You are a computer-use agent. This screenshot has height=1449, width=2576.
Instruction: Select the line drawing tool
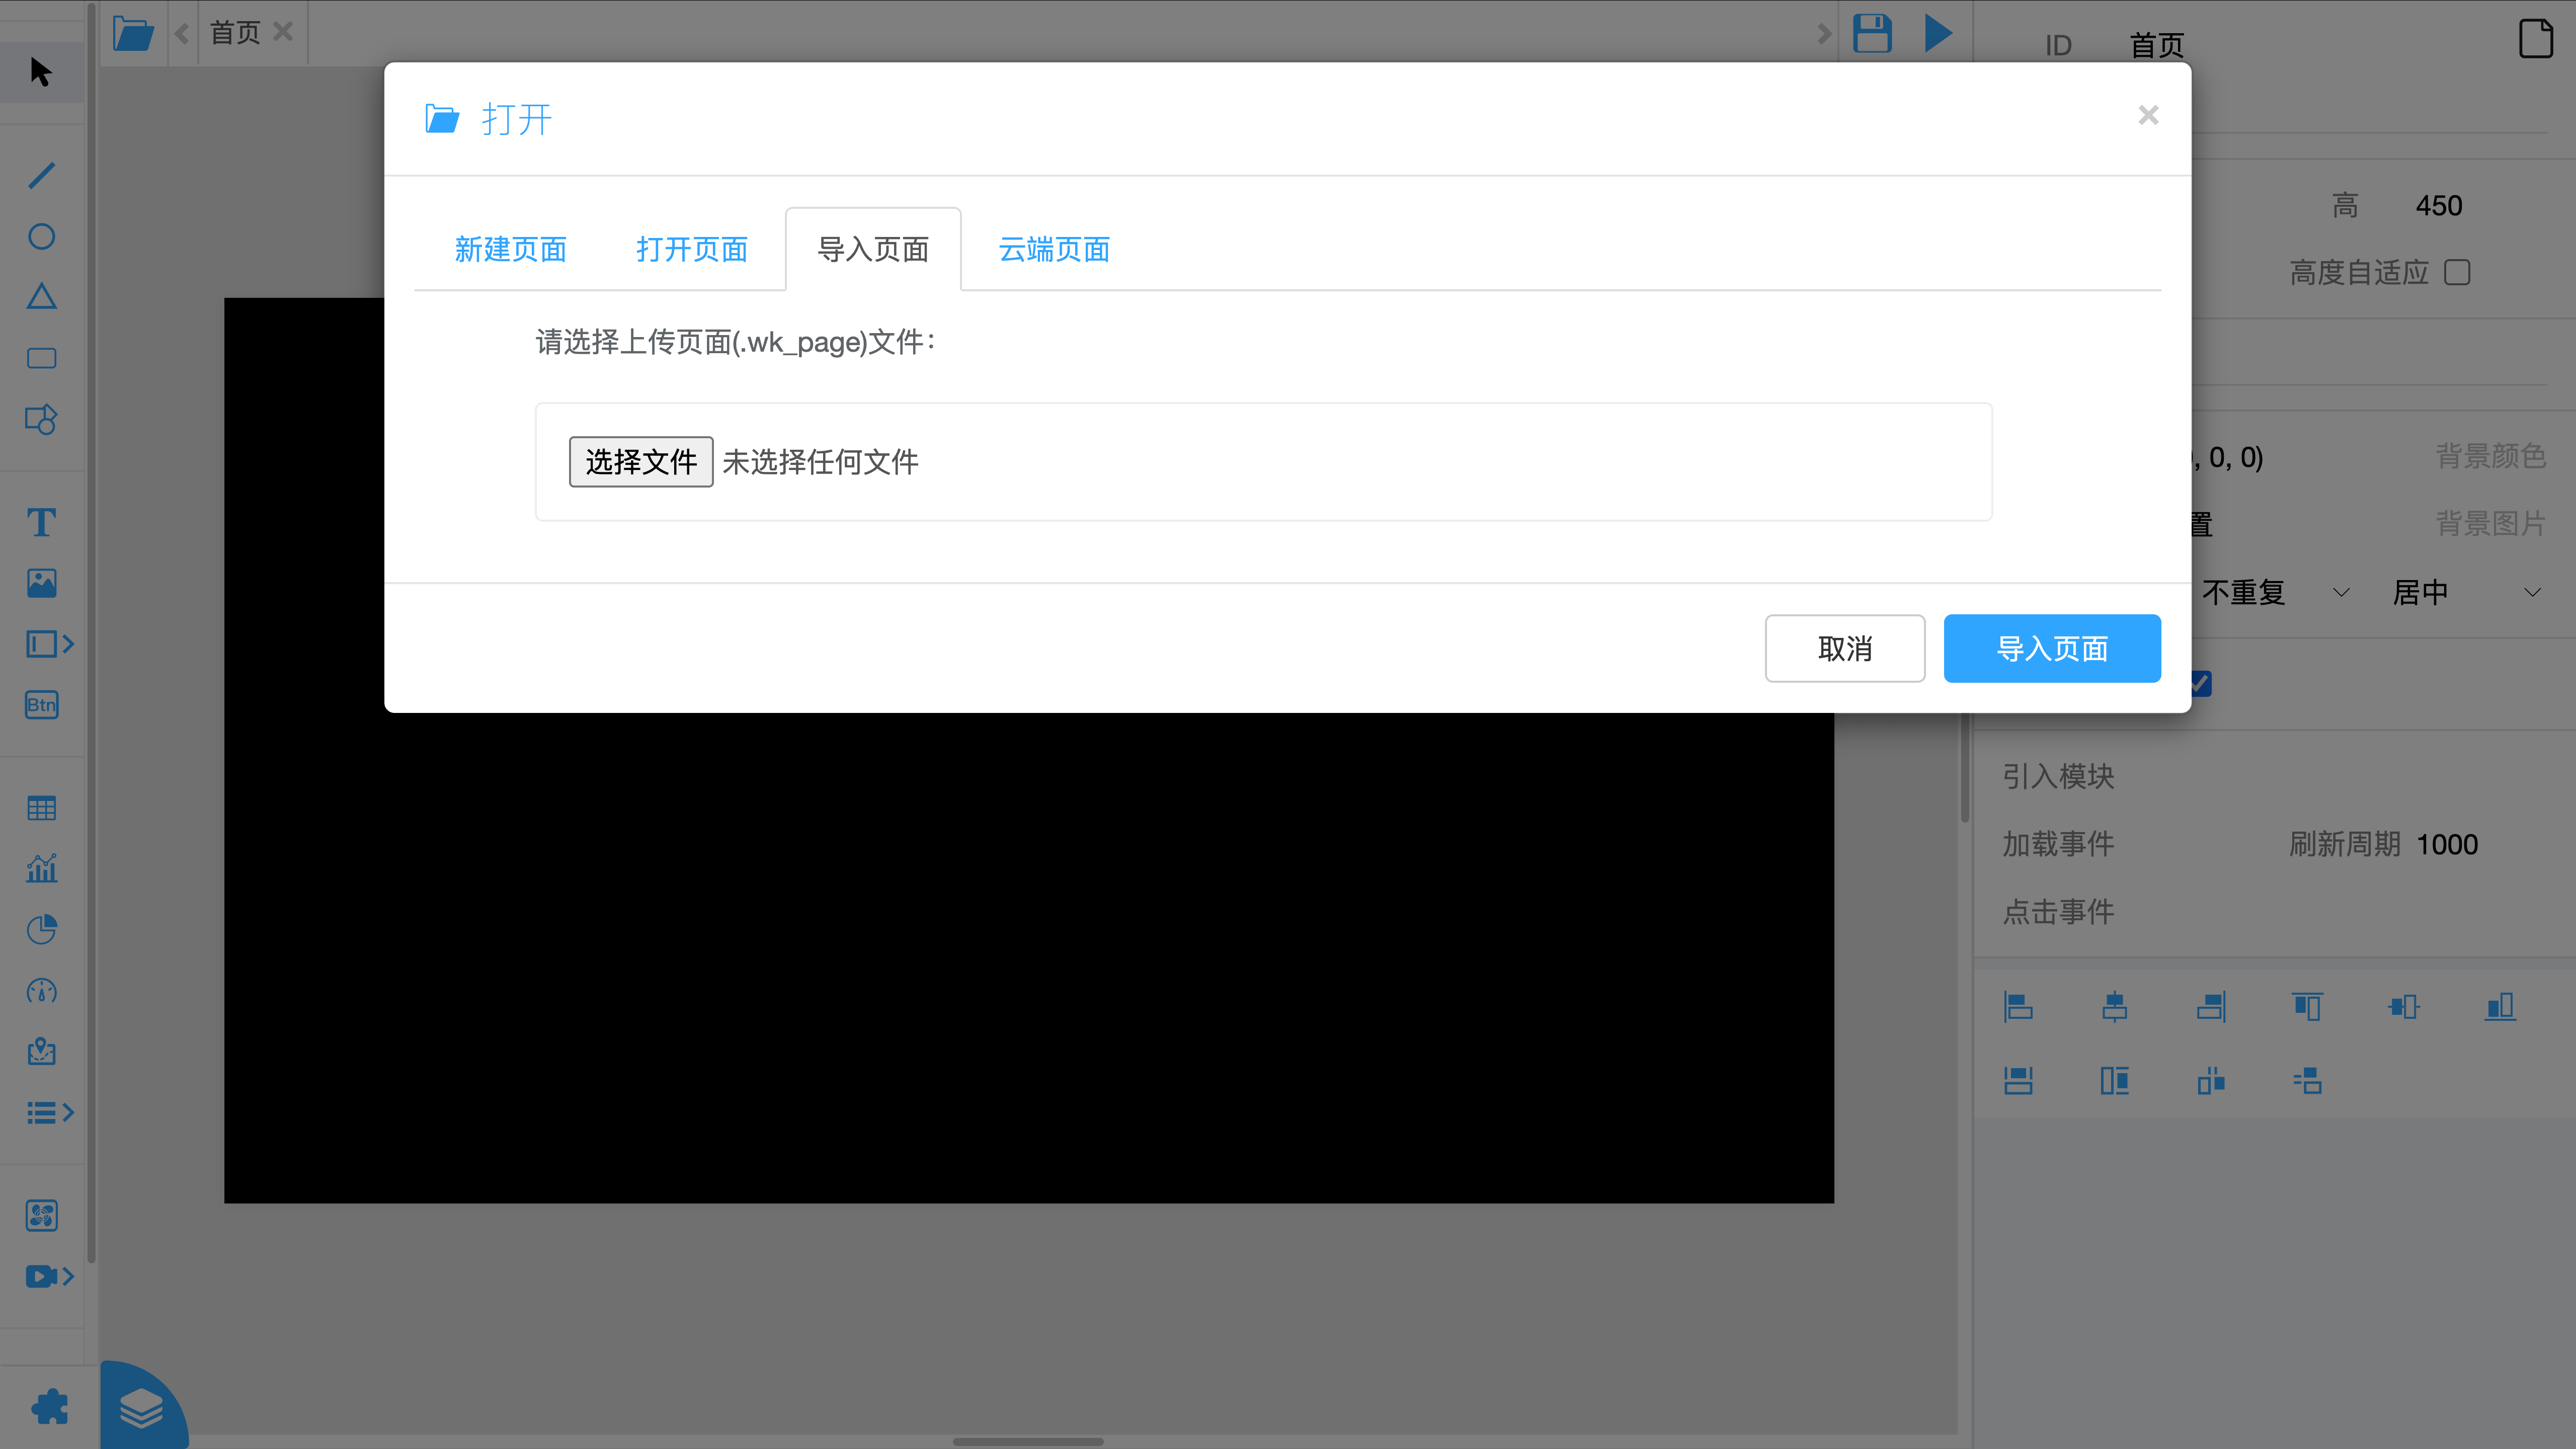pyautogui.click(x=41, y=176)
